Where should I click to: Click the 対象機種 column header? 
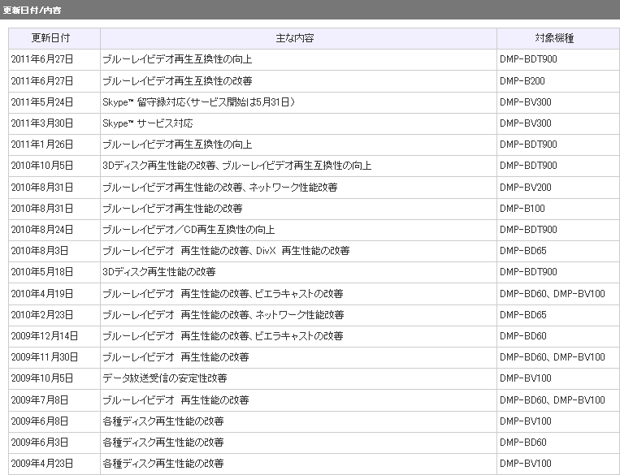558,38
